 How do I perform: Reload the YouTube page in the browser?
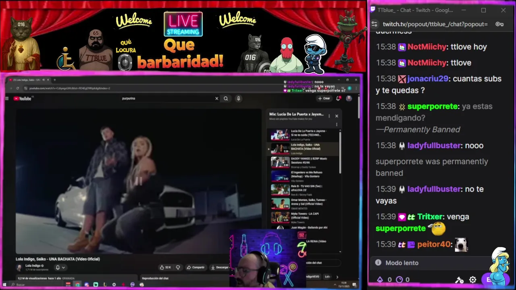pyautogui.click(x=17, y=88)
